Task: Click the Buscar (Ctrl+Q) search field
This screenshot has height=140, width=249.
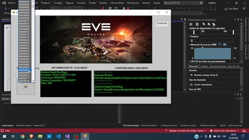Action: coord(183,3)
